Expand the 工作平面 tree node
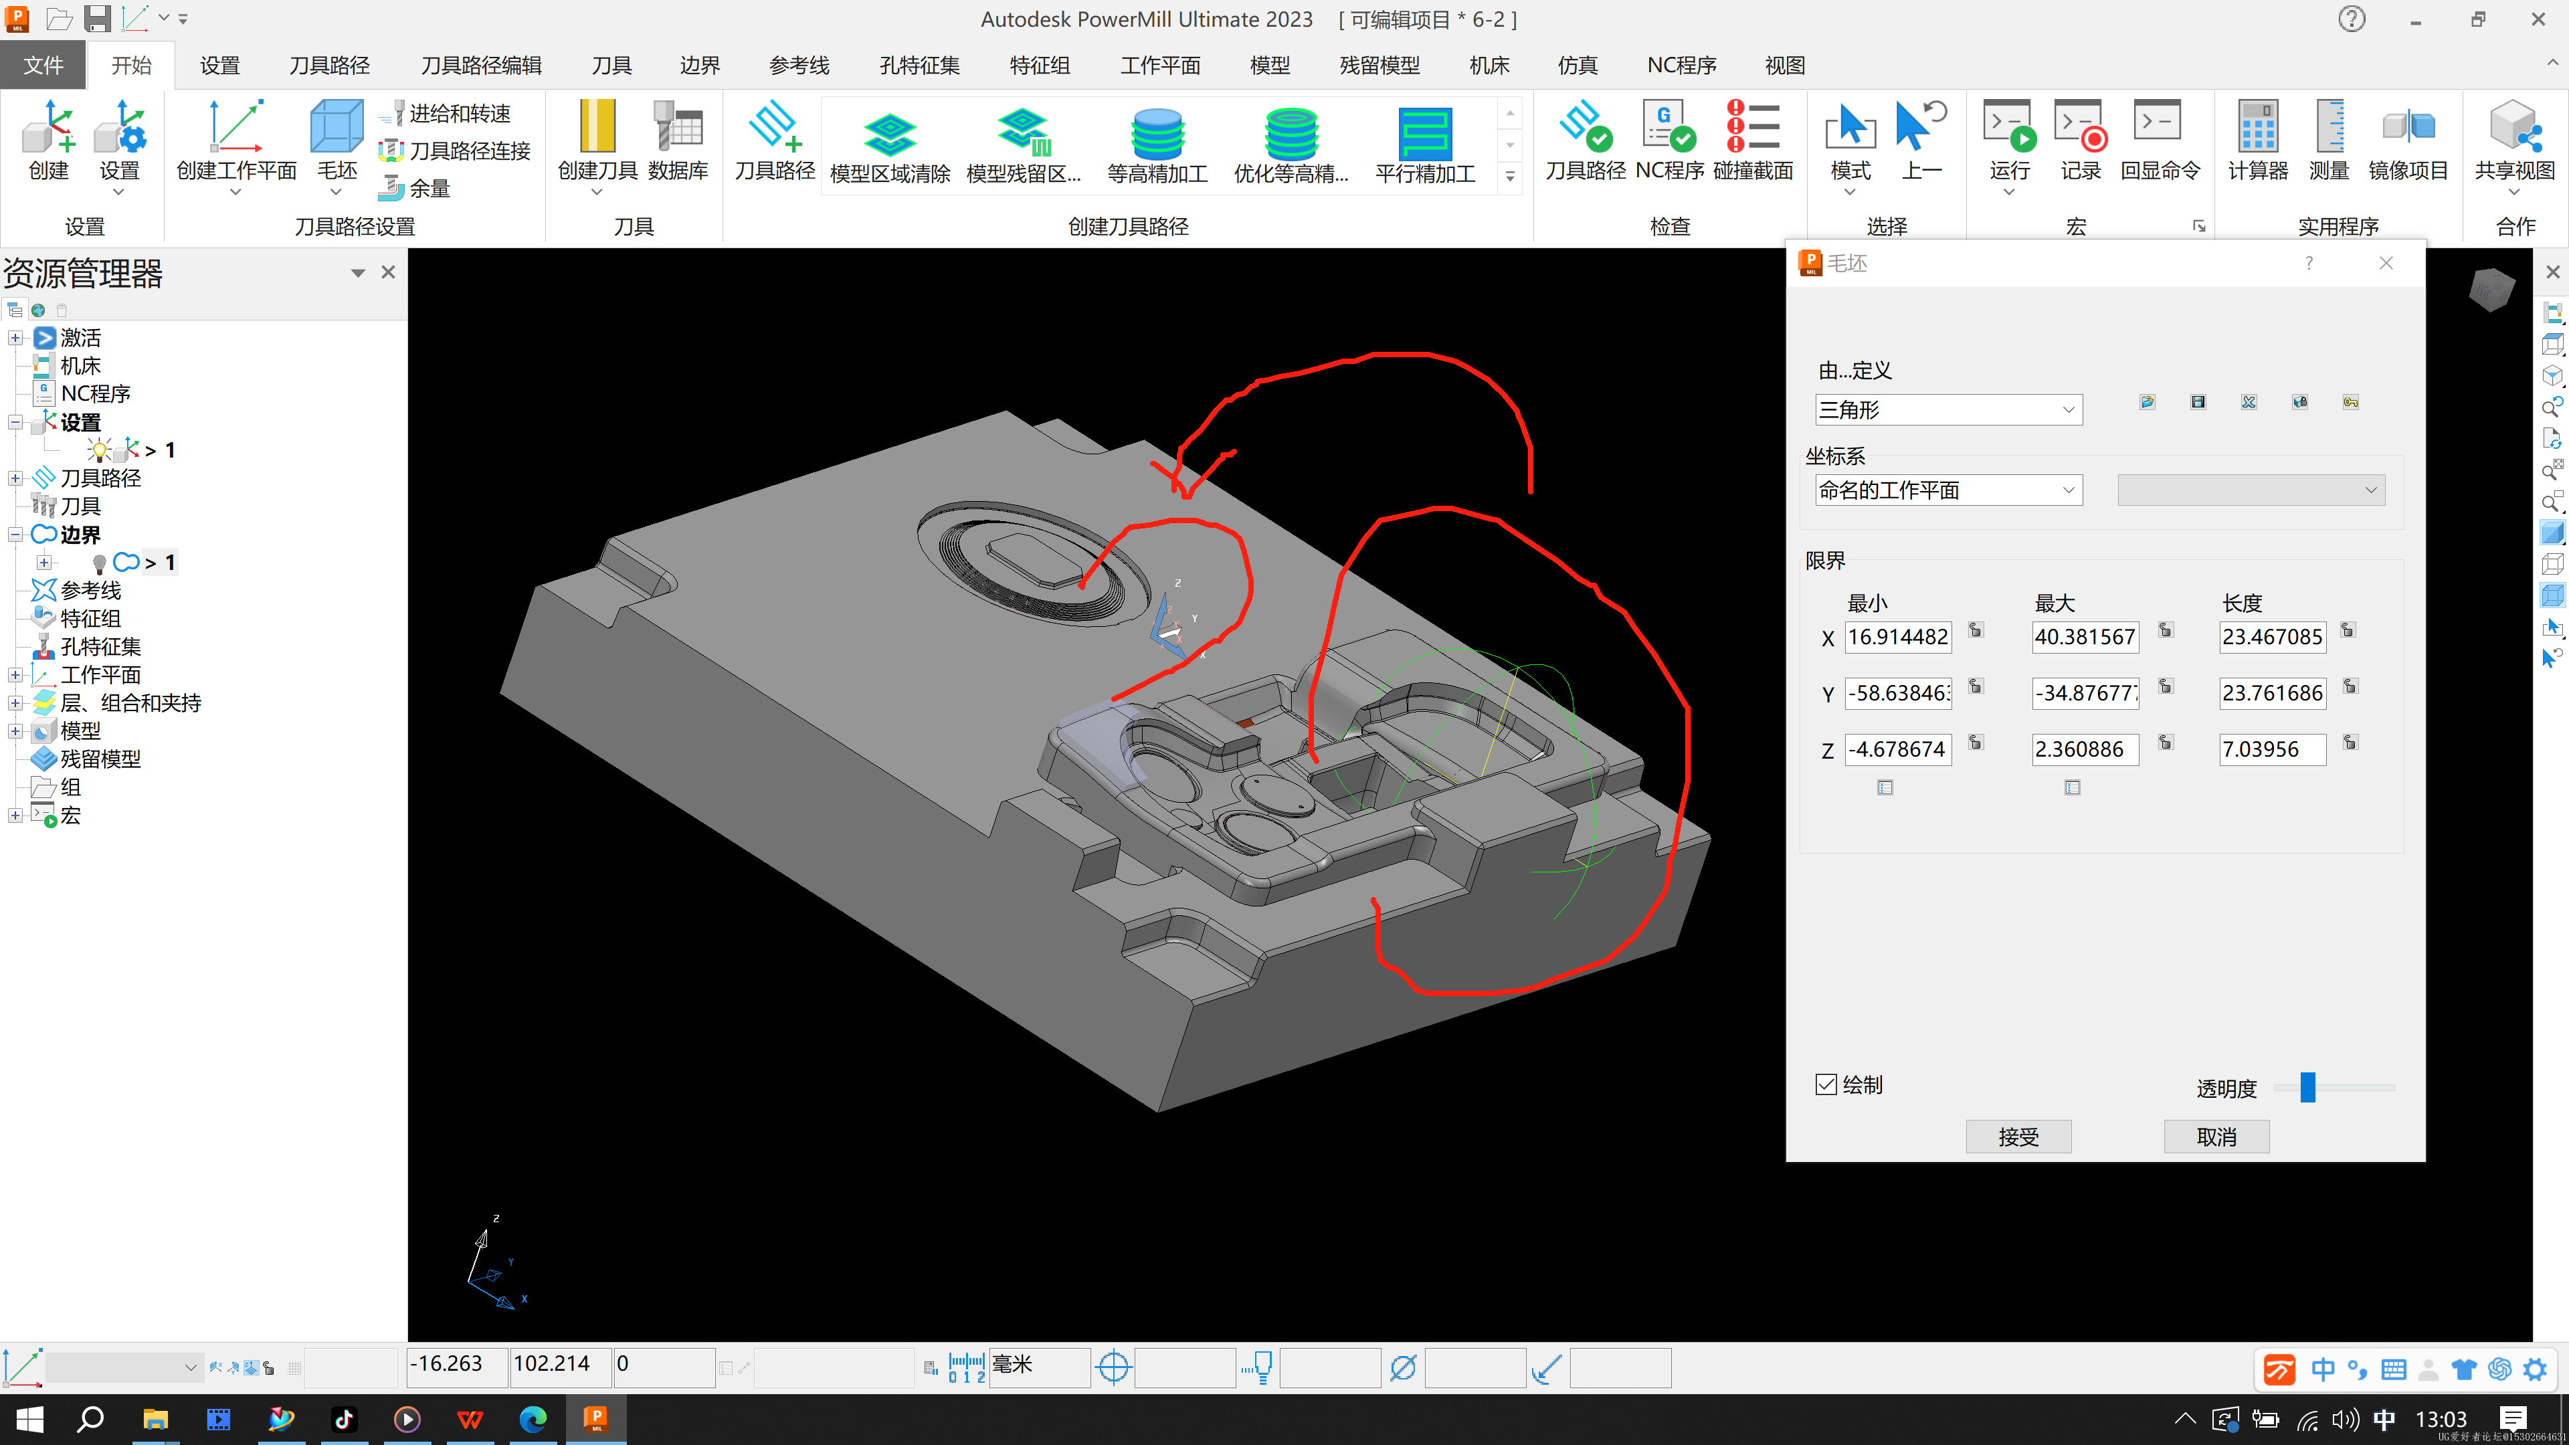Viewport: 2569px width, 1445px height. (x=15, y=675)
